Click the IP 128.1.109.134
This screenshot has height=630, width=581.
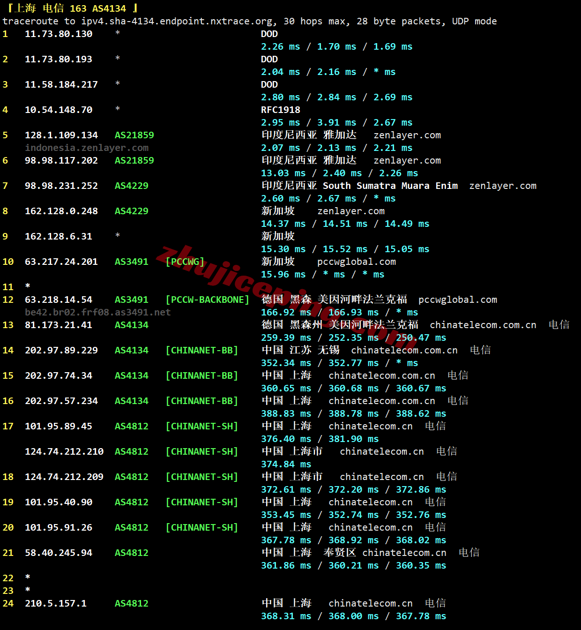pos(61,135)
